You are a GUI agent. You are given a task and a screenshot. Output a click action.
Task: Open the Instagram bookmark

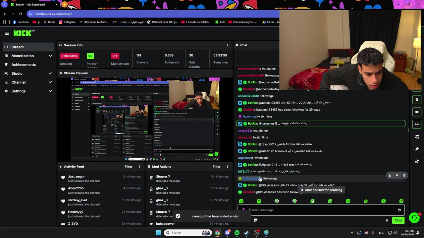click(67, 22)
